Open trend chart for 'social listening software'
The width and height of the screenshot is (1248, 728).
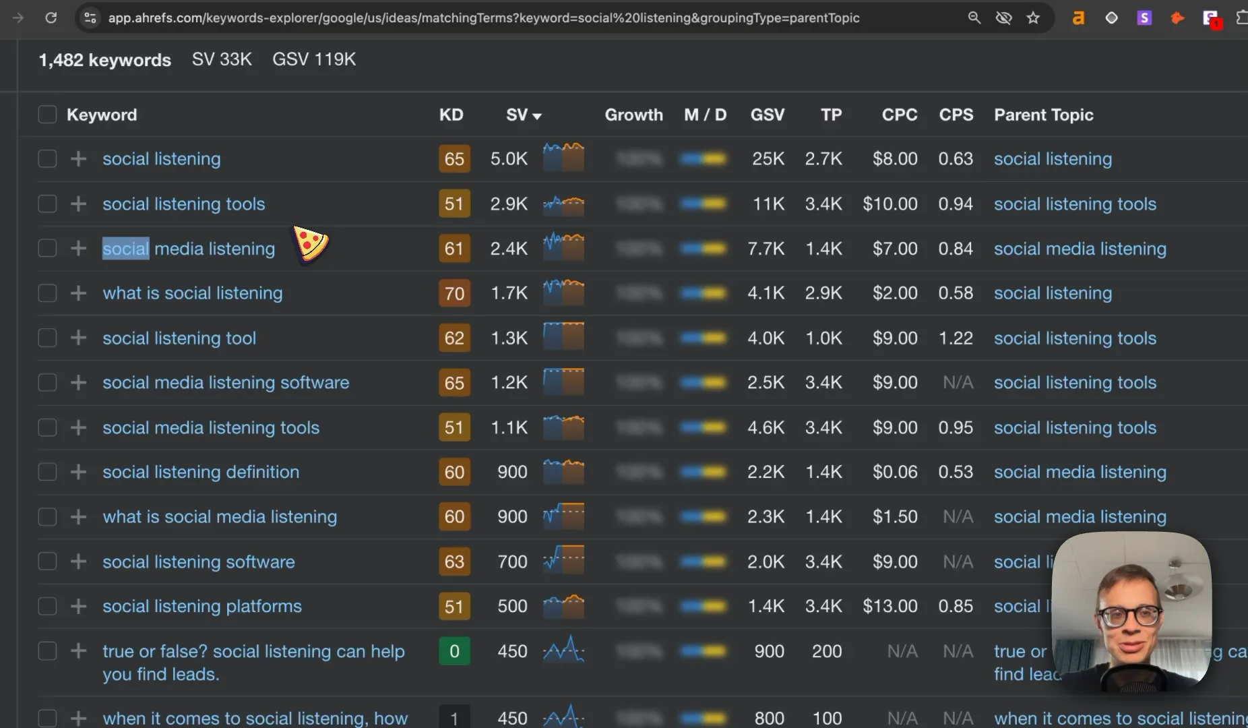coord(563,559)
